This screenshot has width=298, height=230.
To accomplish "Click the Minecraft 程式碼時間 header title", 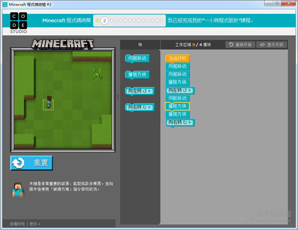I will pyautogui.click(x=67, y=20).
